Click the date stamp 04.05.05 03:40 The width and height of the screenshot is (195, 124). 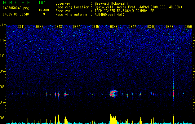(x=16, y=14)
